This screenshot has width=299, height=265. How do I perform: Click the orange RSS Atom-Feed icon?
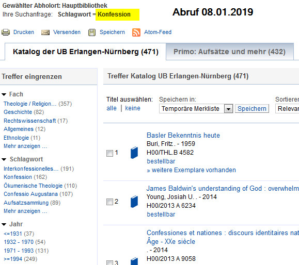[x=136, y=32]
